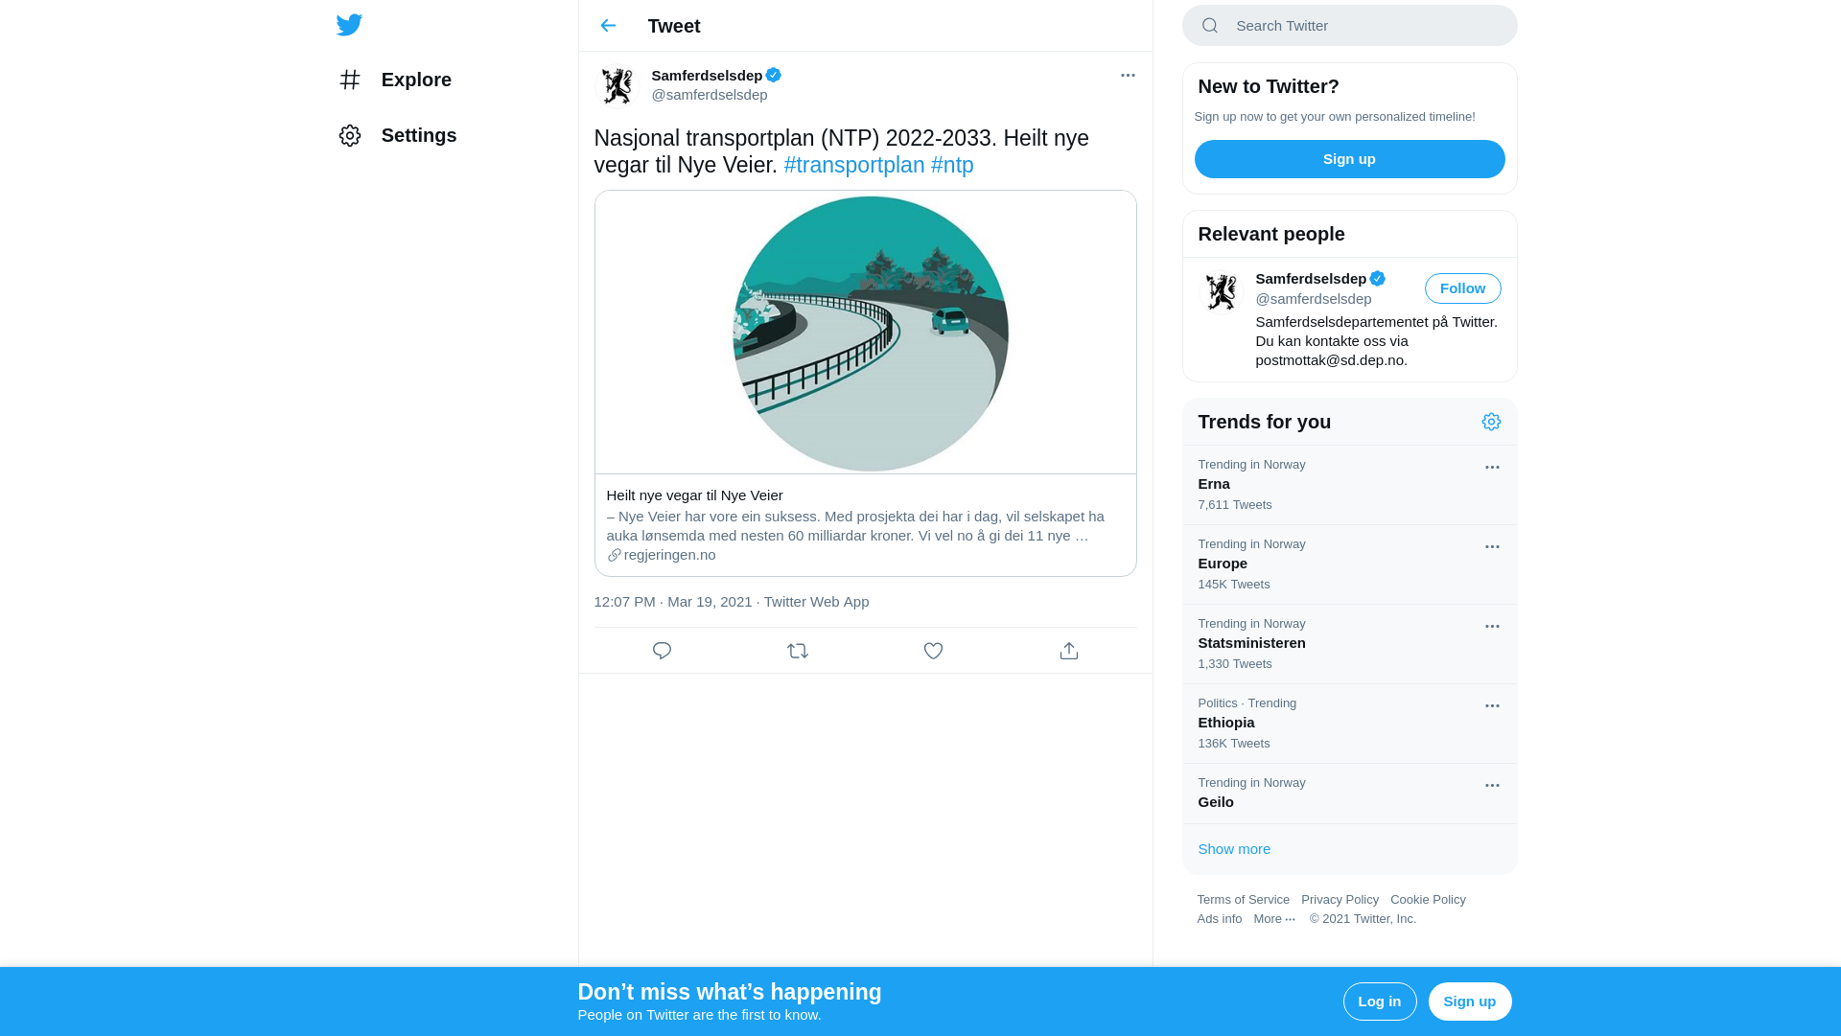Share the tweet via share icon
The image size is (1841, 1036).
pos(1069,651)
